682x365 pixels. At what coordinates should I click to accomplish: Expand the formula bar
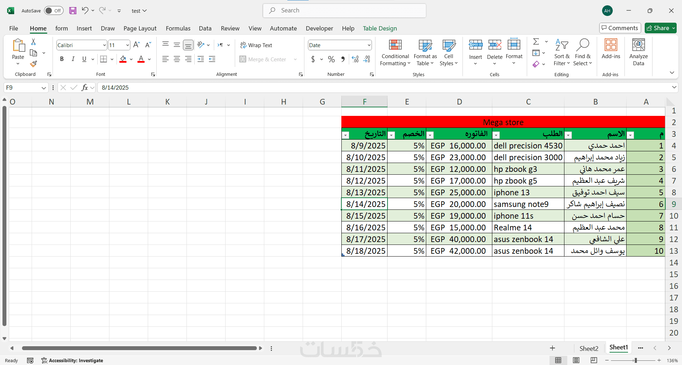(674, 87)
